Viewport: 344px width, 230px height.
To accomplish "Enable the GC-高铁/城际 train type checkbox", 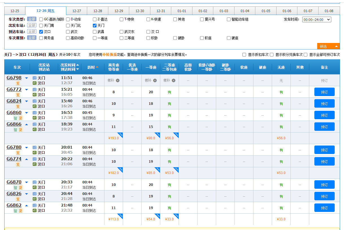I will click(41, 19).
